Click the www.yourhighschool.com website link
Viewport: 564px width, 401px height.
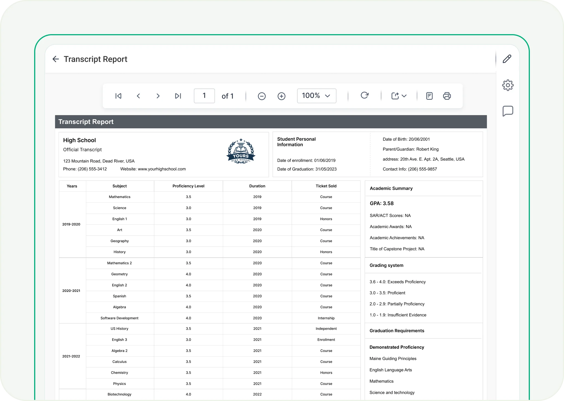tap(162, 169)
